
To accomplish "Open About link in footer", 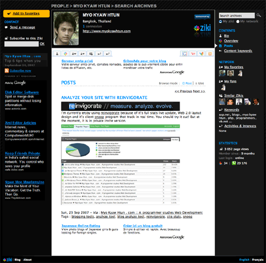I will pos(27,259).
